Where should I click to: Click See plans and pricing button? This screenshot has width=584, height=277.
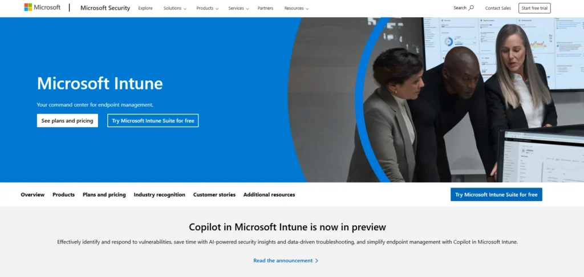coord(67,121)
